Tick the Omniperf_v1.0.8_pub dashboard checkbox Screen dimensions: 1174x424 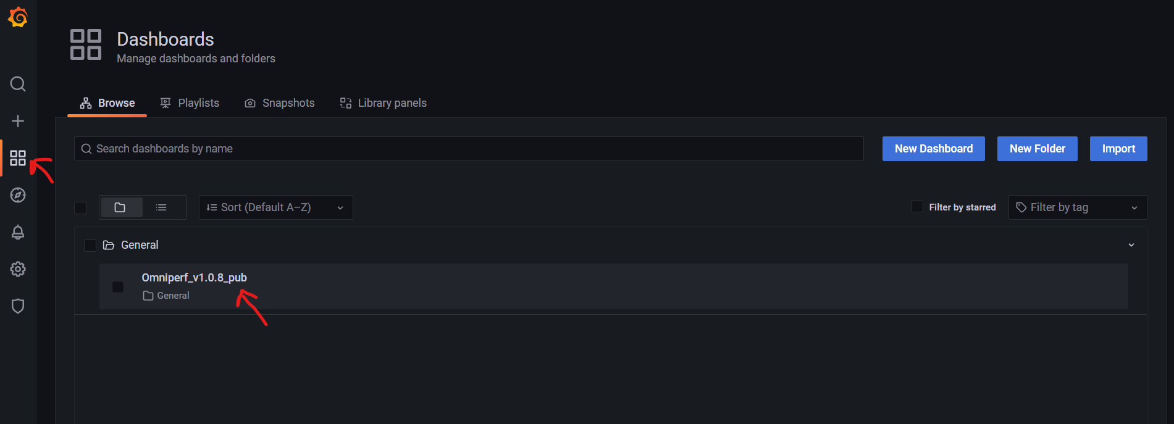point(118,287)
